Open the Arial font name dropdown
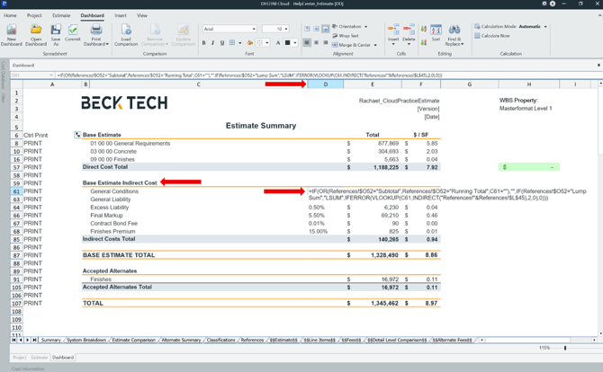Image resolution: width=603 pixels, height=372 pixels. tap(255, 29)
